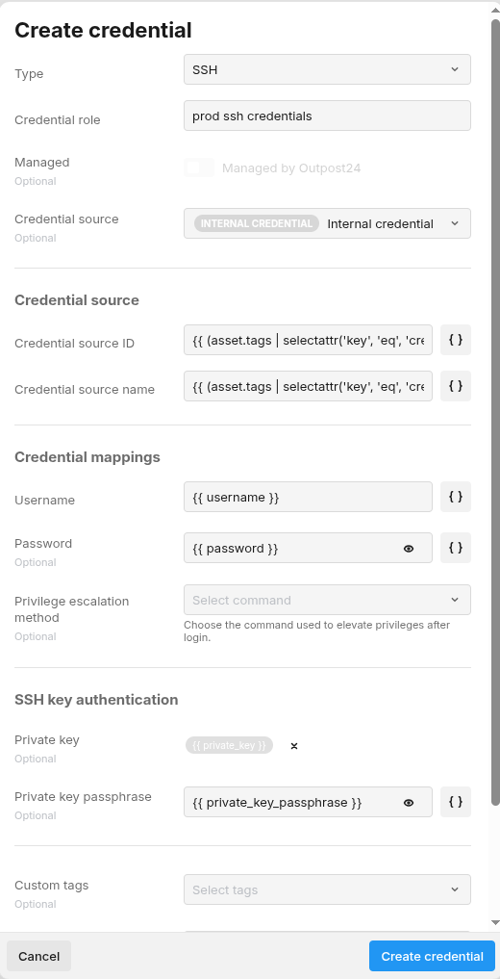Show Password value with eye icon
500x979 pixels.
click(x=409, y=548)
